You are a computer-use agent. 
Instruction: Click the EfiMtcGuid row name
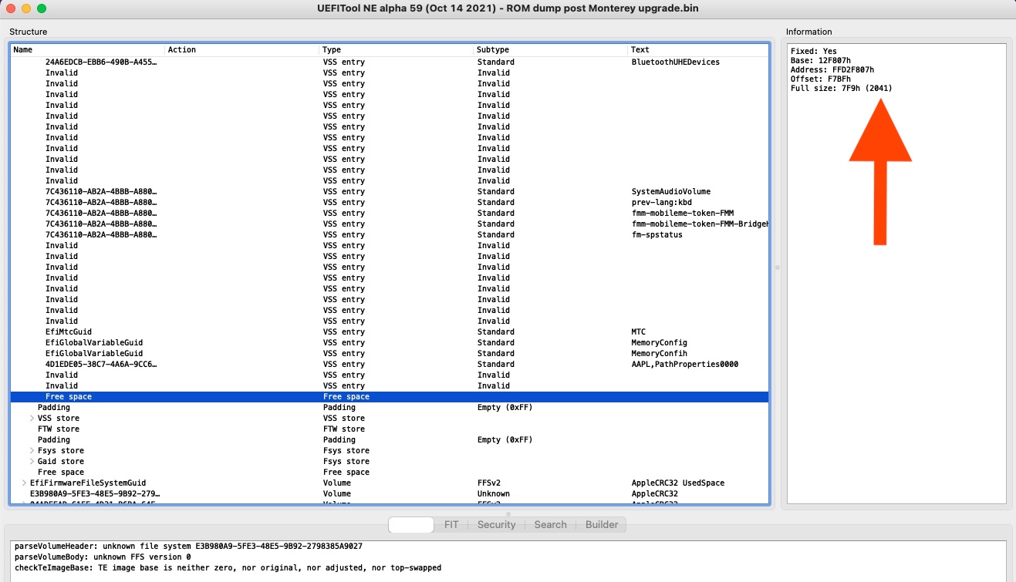coord(68,331)
